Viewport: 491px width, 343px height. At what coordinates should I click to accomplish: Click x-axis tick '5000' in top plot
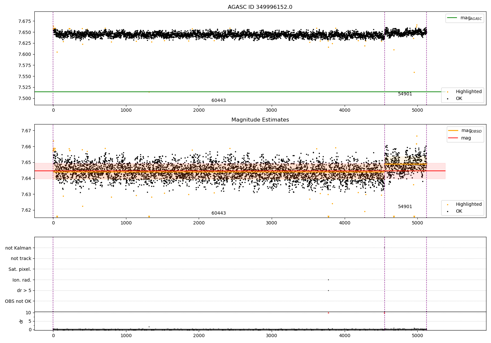point(417,110)
